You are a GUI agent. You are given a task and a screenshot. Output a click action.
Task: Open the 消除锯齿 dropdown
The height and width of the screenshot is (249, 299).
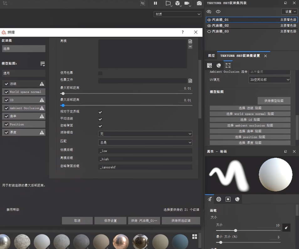pos(145,134)
